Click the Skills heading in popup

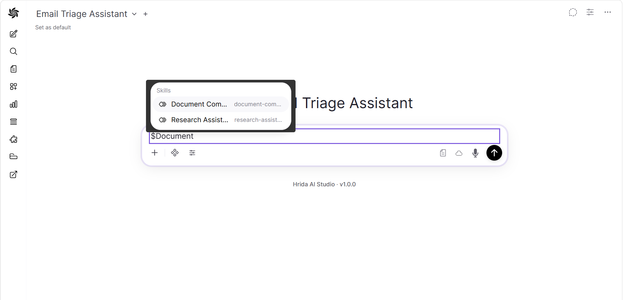[164, 91]
